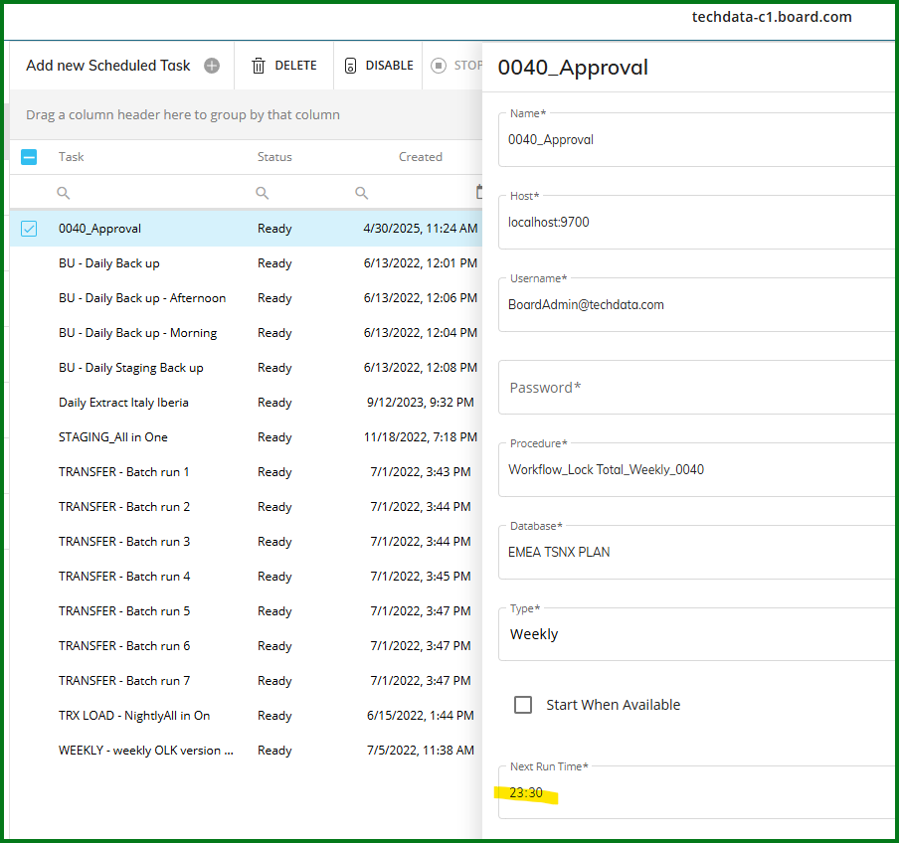Select the STAGING_All in One row

point(246,437)
